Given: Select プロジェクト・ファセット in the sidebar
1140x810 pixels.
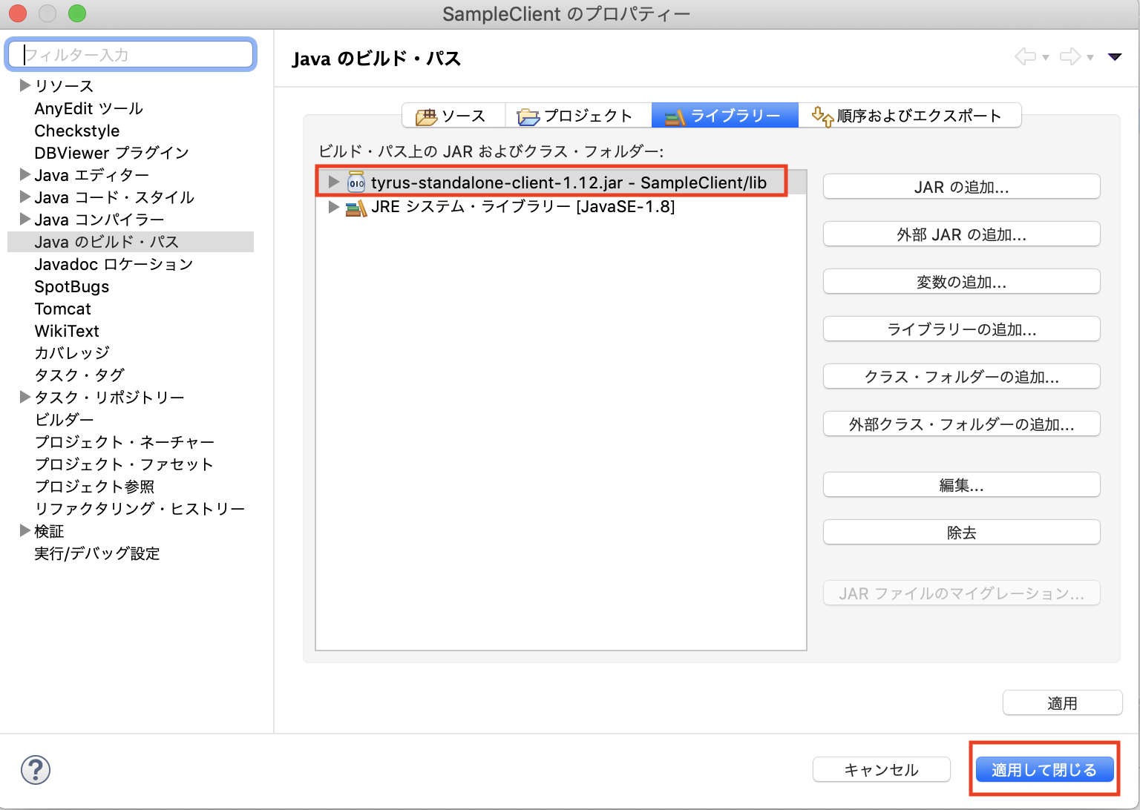Looking at the screenshot, I should (124, 464).
